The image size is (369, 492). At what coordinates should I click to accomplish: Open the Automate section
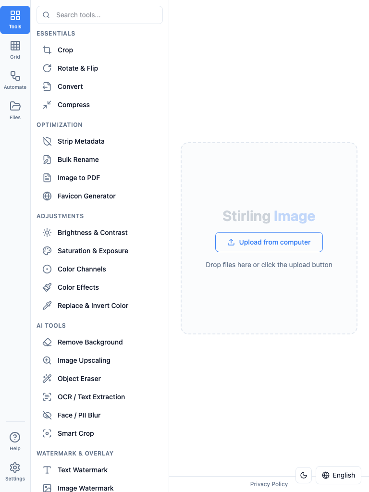pyautogui.click(x=15, y=80)
